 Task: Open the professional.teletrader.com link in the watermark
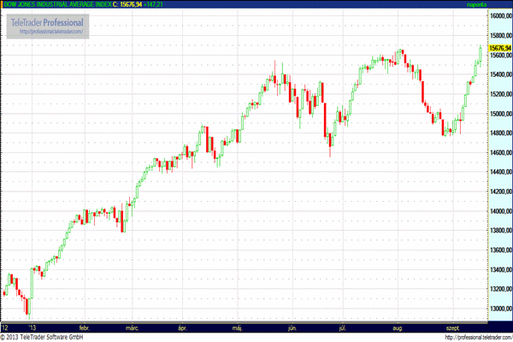[50, 31]
